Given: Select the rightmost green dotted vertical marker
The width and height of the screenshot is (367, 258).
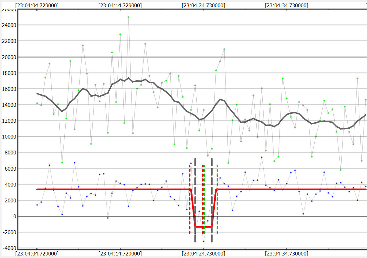Looking at the screenshot, I should pyautogui.click(x=217, y=199).
